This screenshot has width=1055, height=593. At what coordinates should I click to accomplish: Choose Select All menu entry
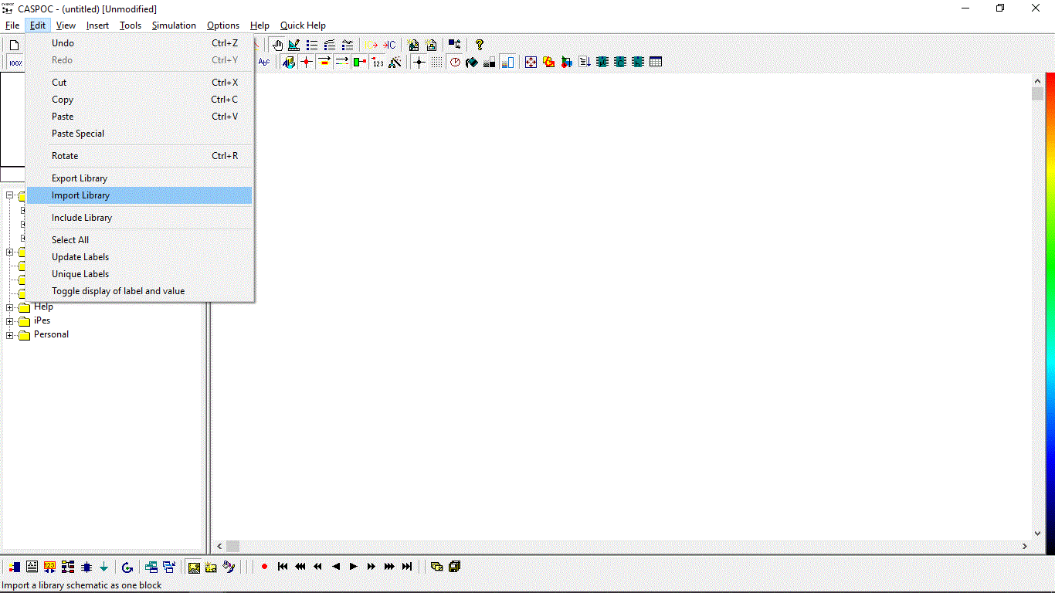coord(139,240)
